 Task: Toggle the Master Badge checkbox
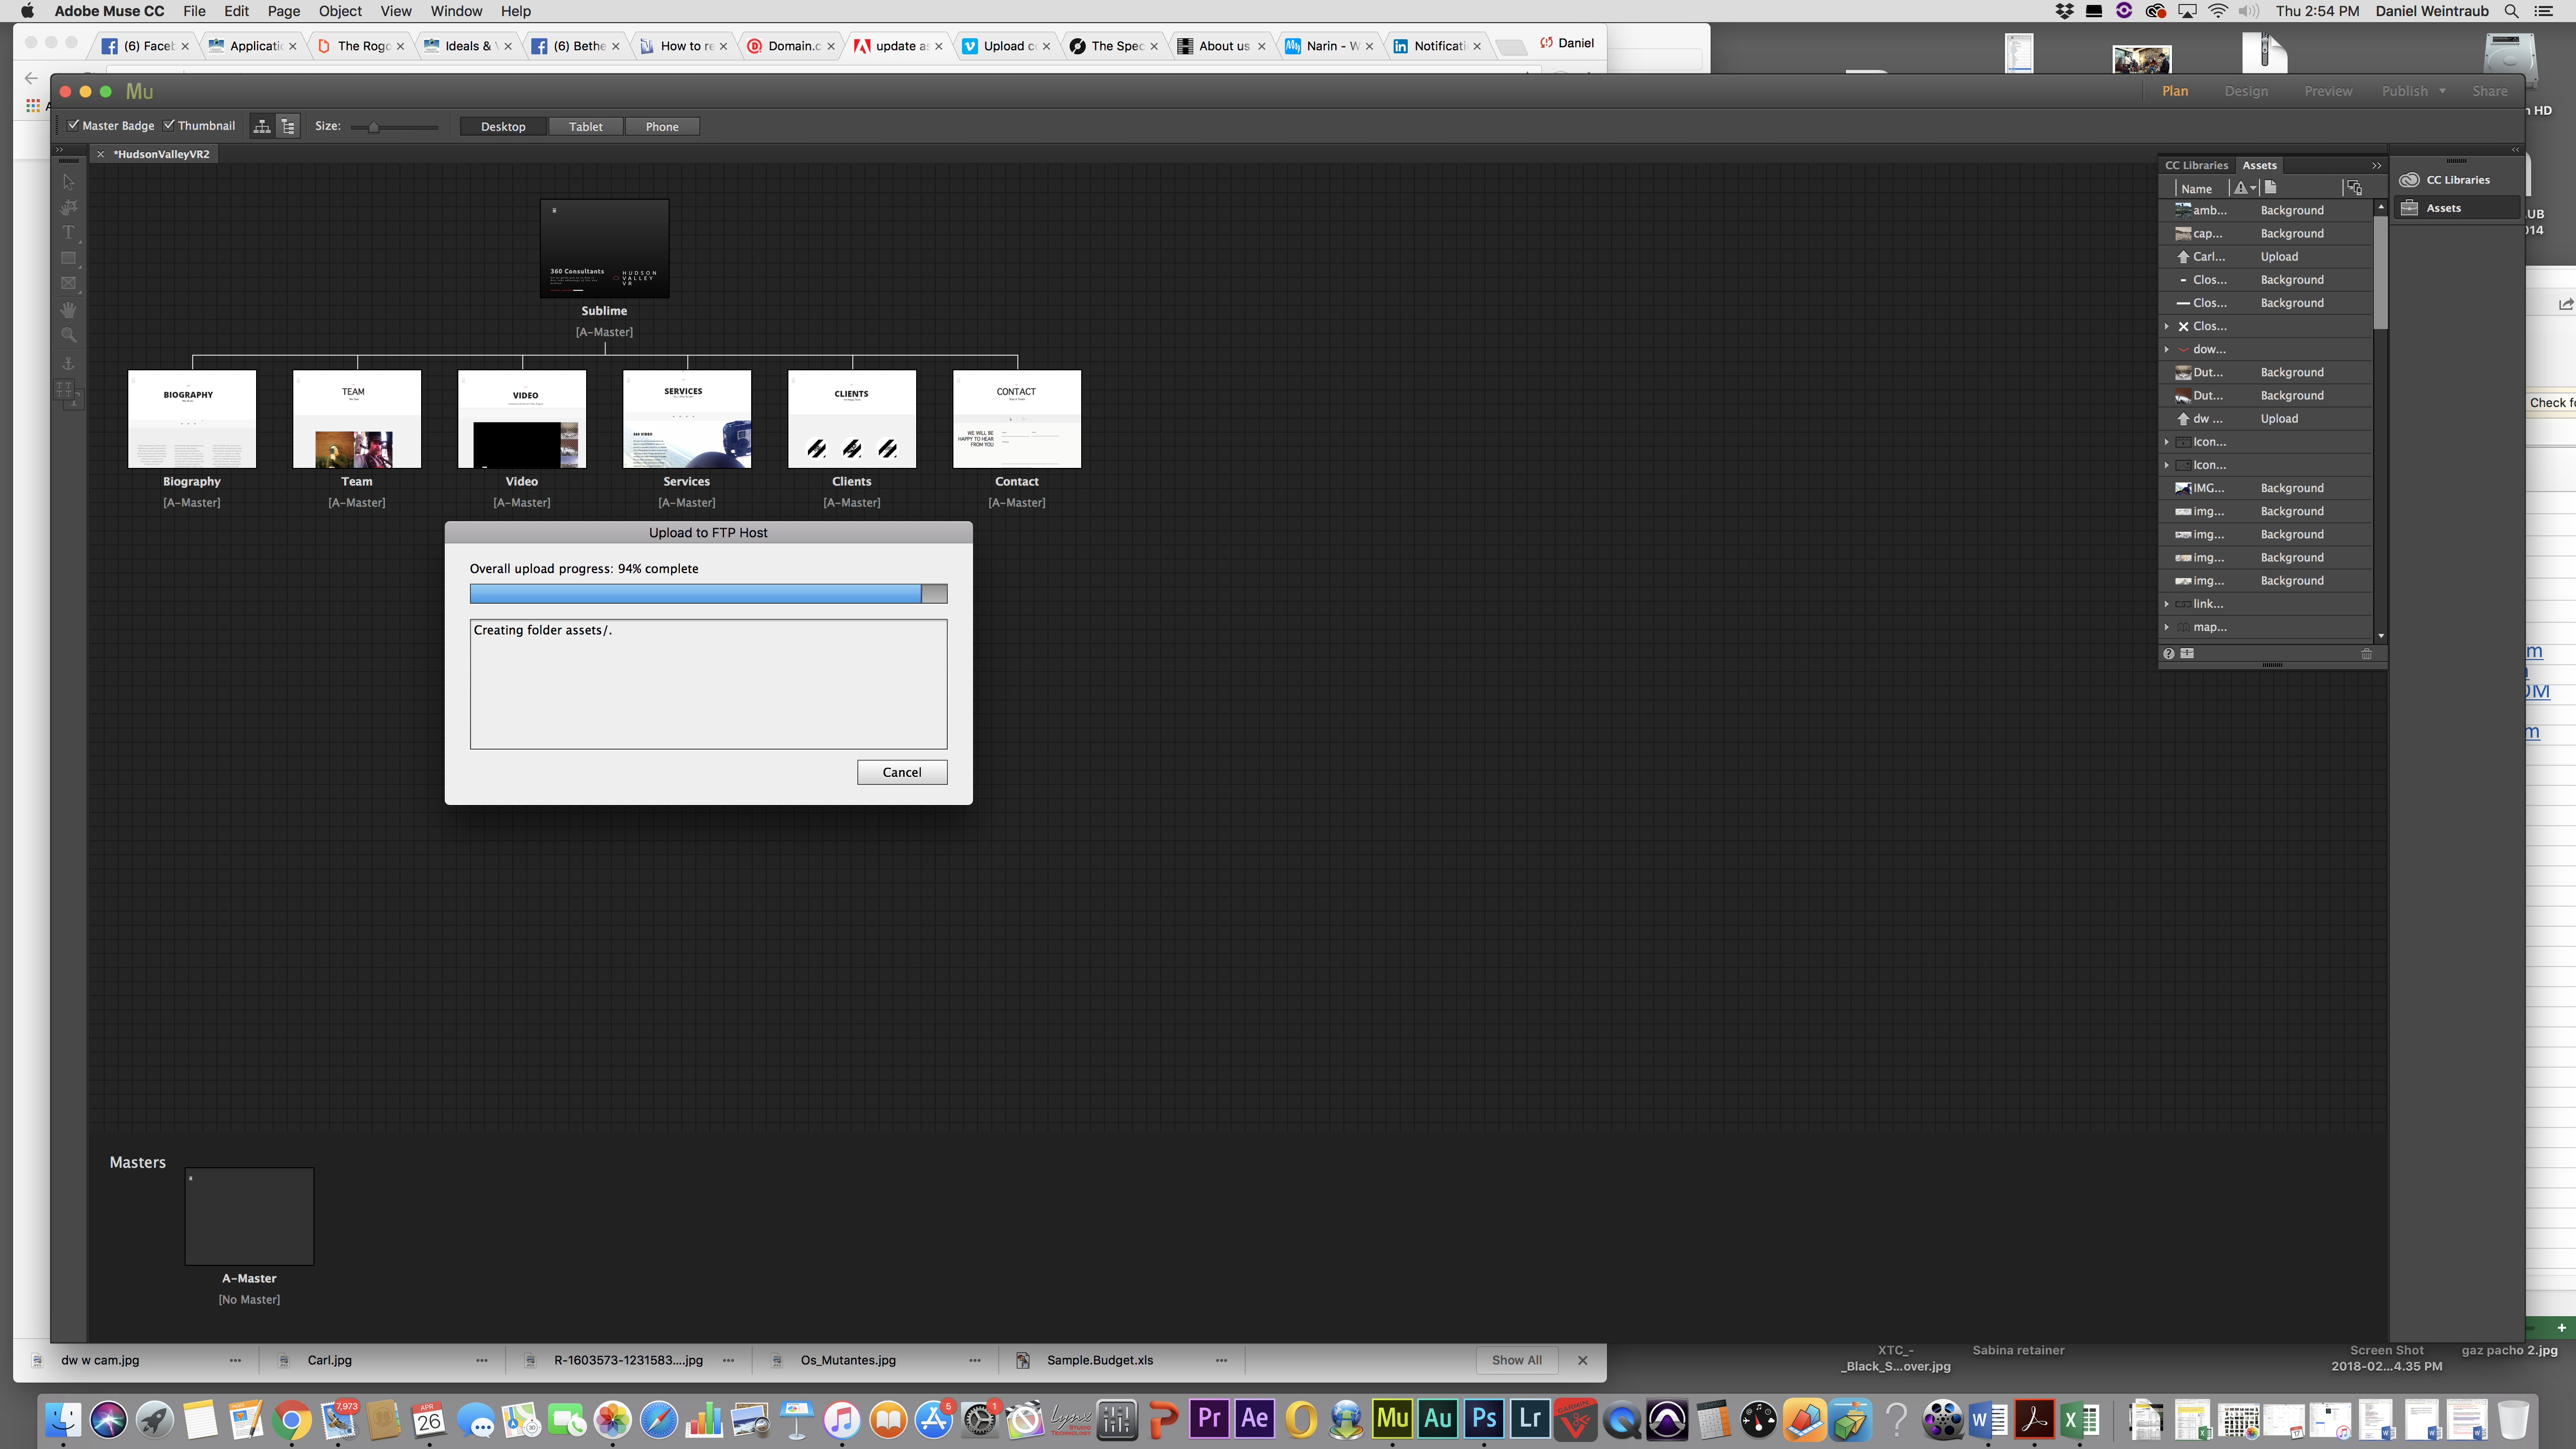[x=73, y=125]
